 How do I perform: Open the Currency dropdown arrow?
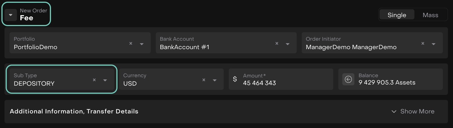[215, 80]
